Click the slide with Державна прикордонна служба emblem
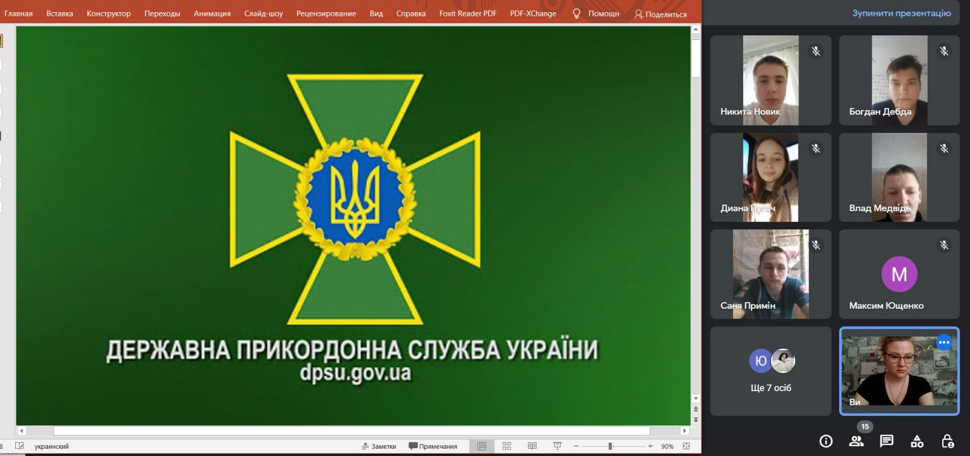Image resolution: width=970 pixels, height=456 pixels. coord(353,226)
